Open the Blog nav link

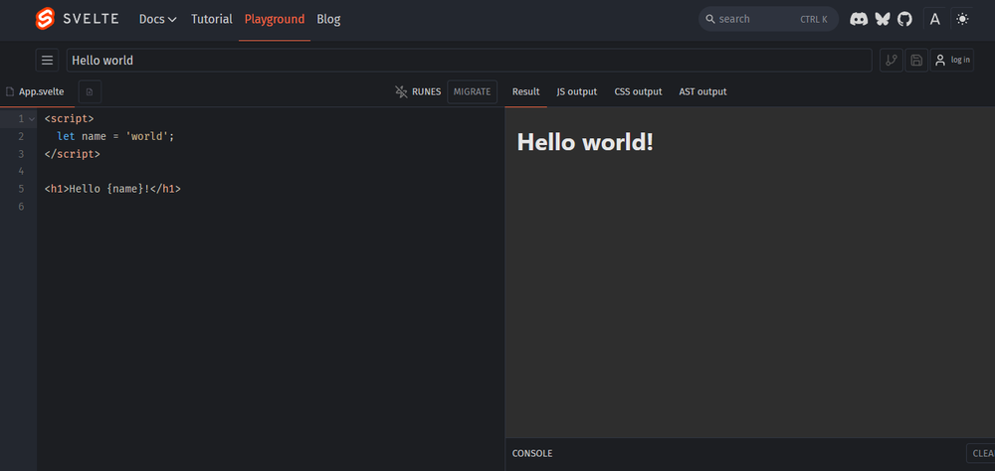tap(328, 19)
